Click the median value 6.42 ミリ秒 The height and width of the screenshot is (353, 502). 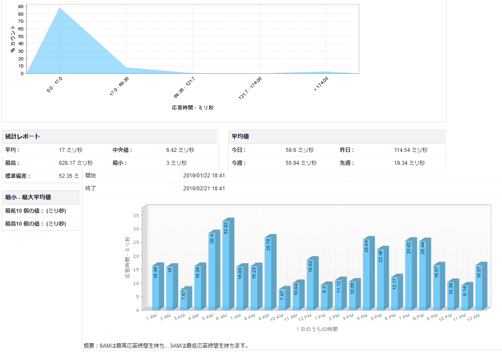tap(180, 150)
